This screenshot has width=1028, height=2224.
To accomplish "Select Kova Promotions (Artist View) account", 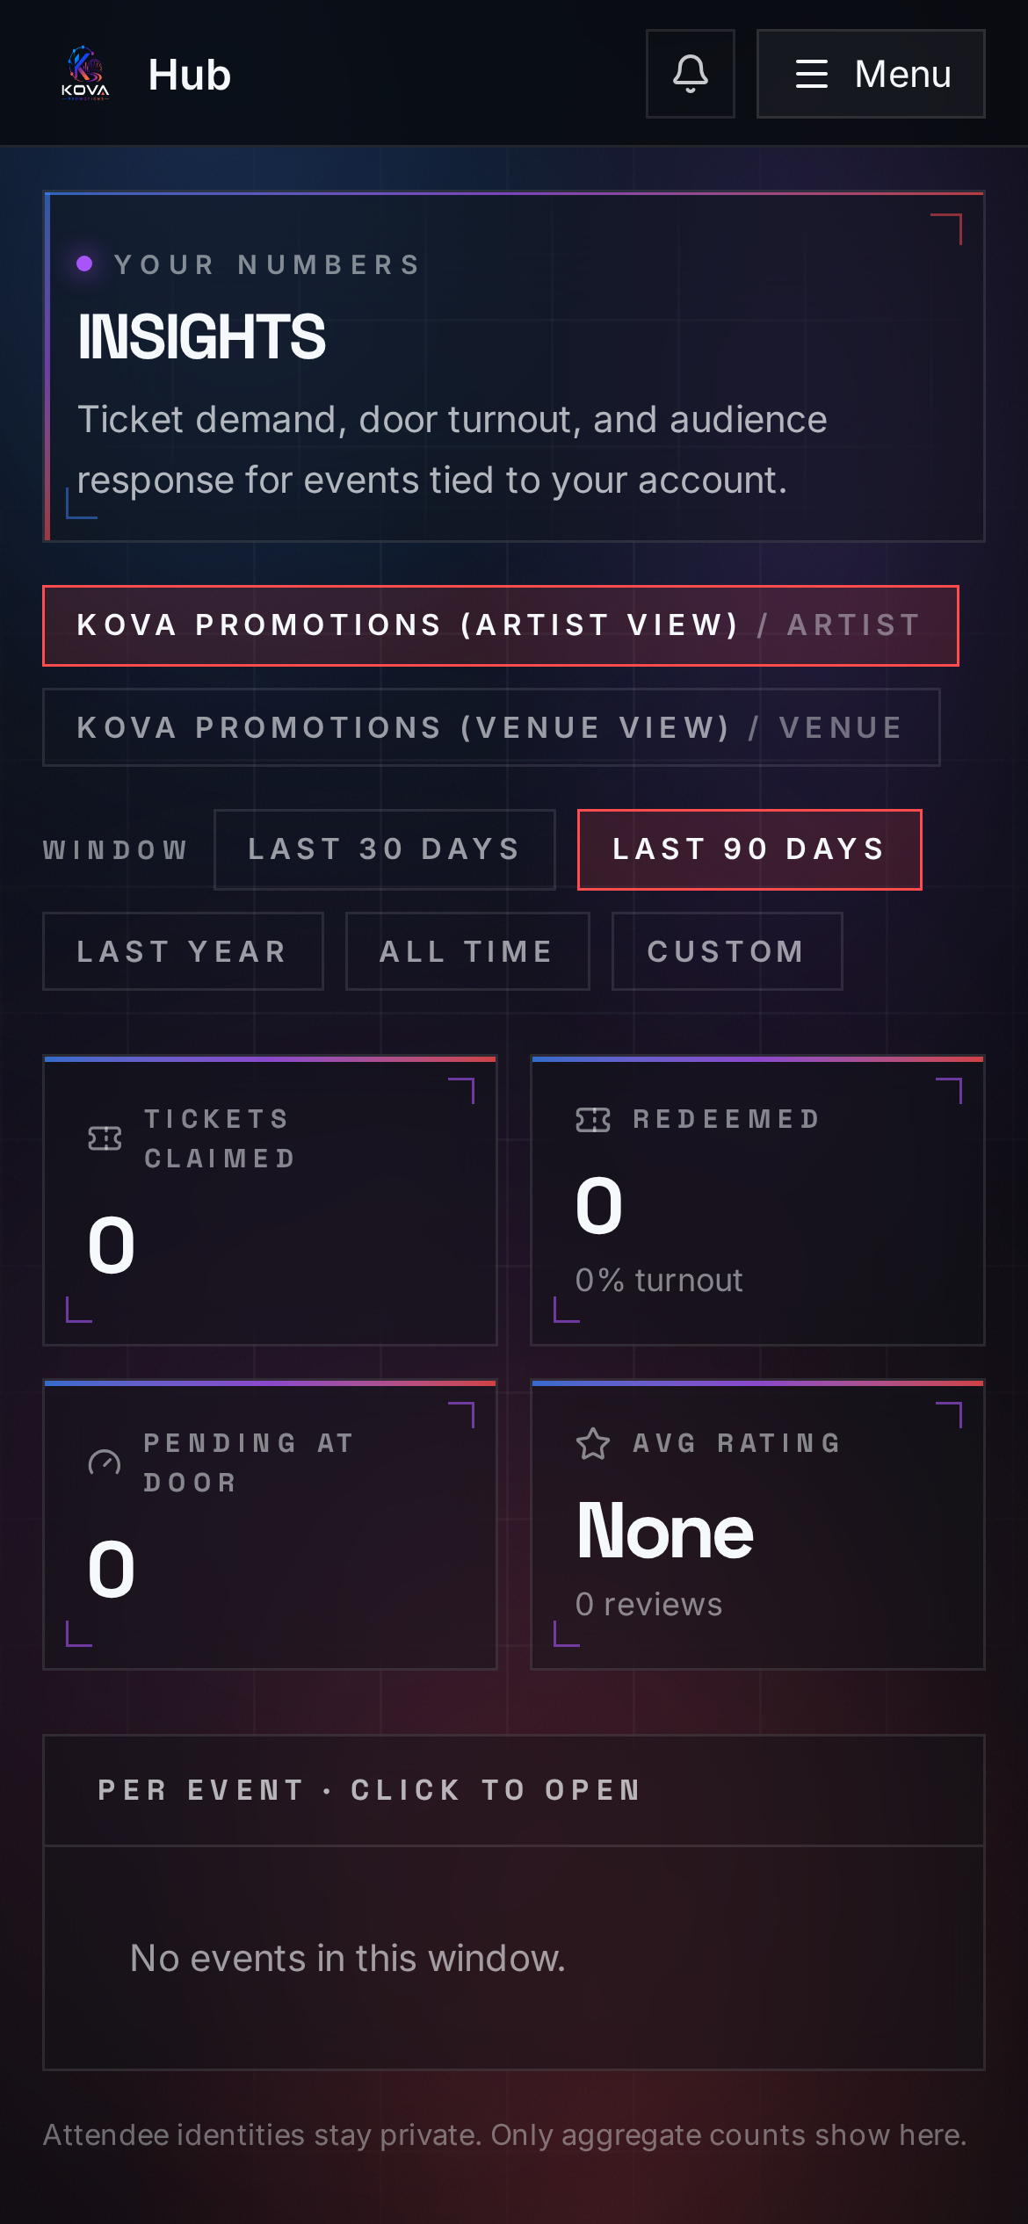I will (501, 625).
